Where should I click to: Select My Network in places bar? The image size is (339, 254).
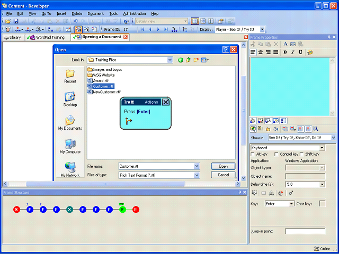pyautogui.click(x=70, y=169)
